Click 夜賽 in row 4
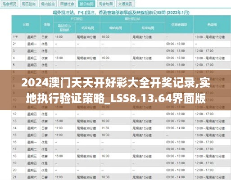 45,58
